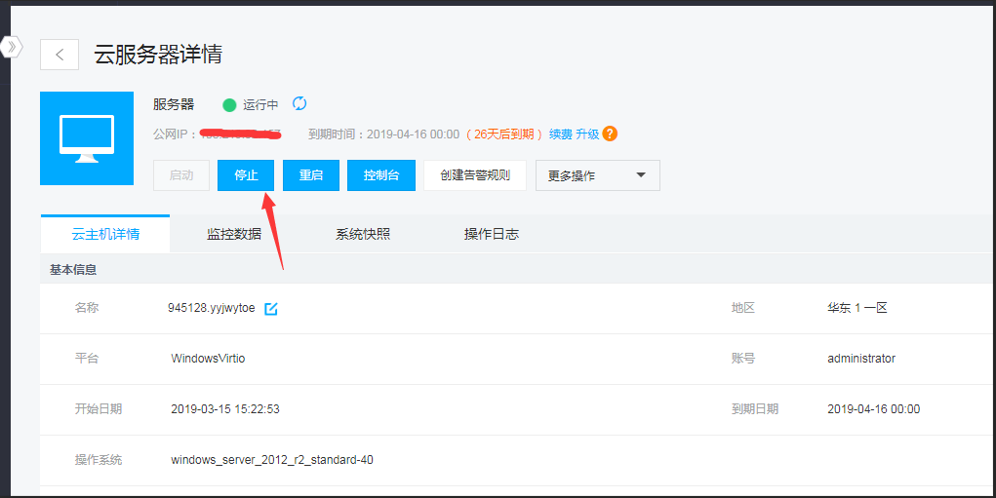Image resolution: width=996 pixels, height=498 pixels.
Task: Click 创建告警规则 button
Action: 474,175
